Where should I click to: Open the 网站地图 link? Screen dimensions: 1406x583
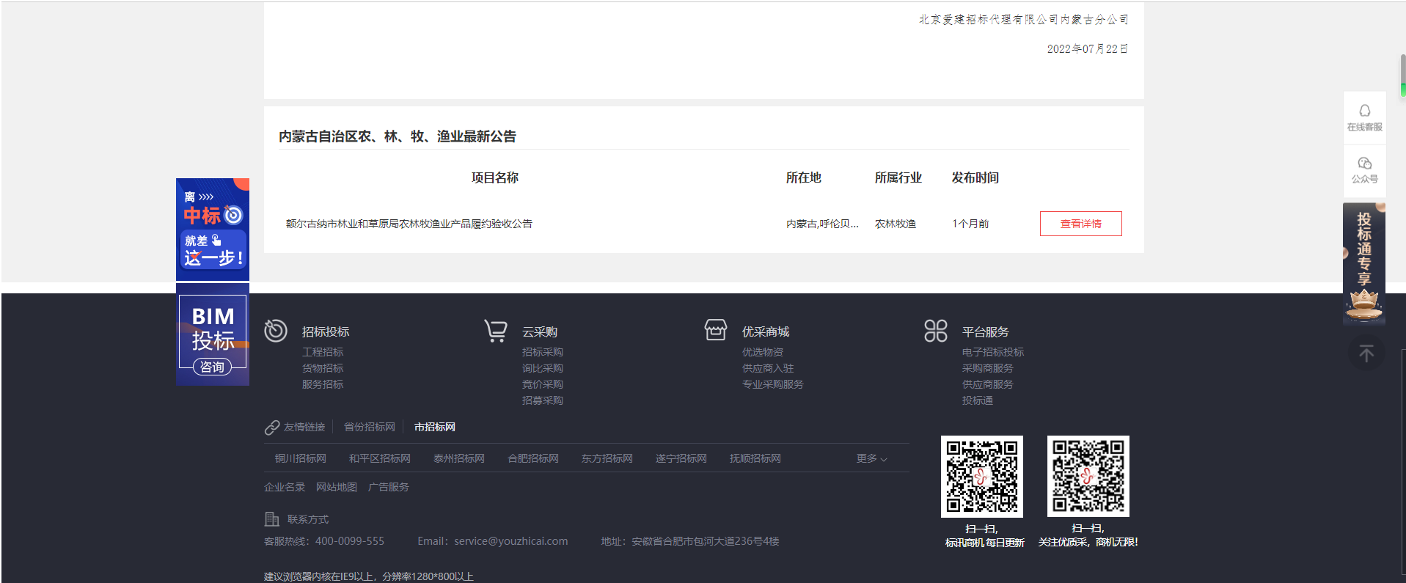coord(336,487)
